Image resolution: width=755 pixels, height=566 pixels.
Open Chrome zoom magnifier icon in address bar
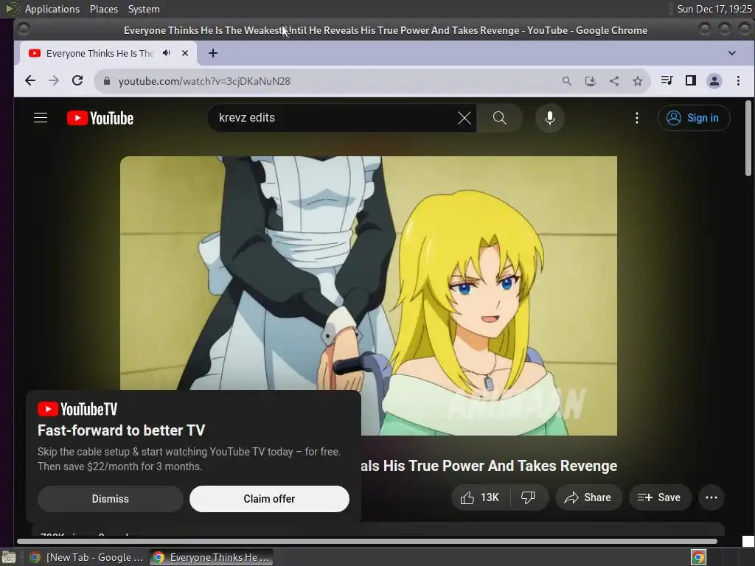pos(567,81)
